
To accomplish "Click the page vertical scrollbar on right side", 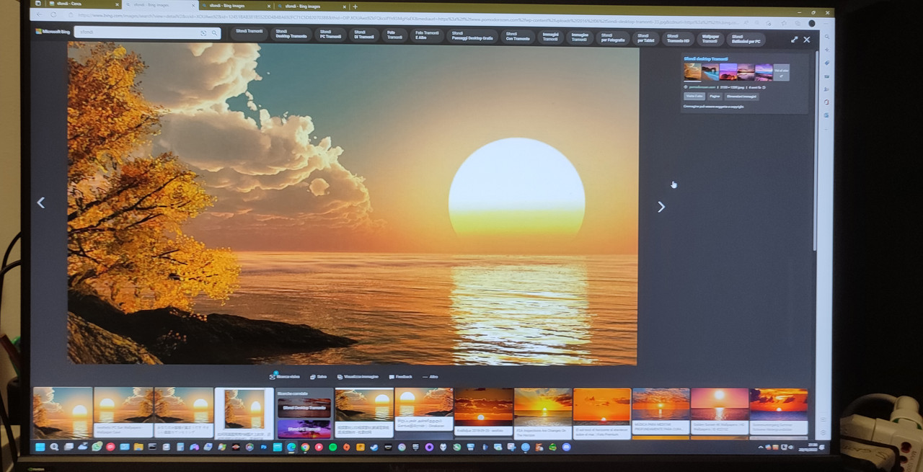I will pyautogui.click(x=816, y=151).
